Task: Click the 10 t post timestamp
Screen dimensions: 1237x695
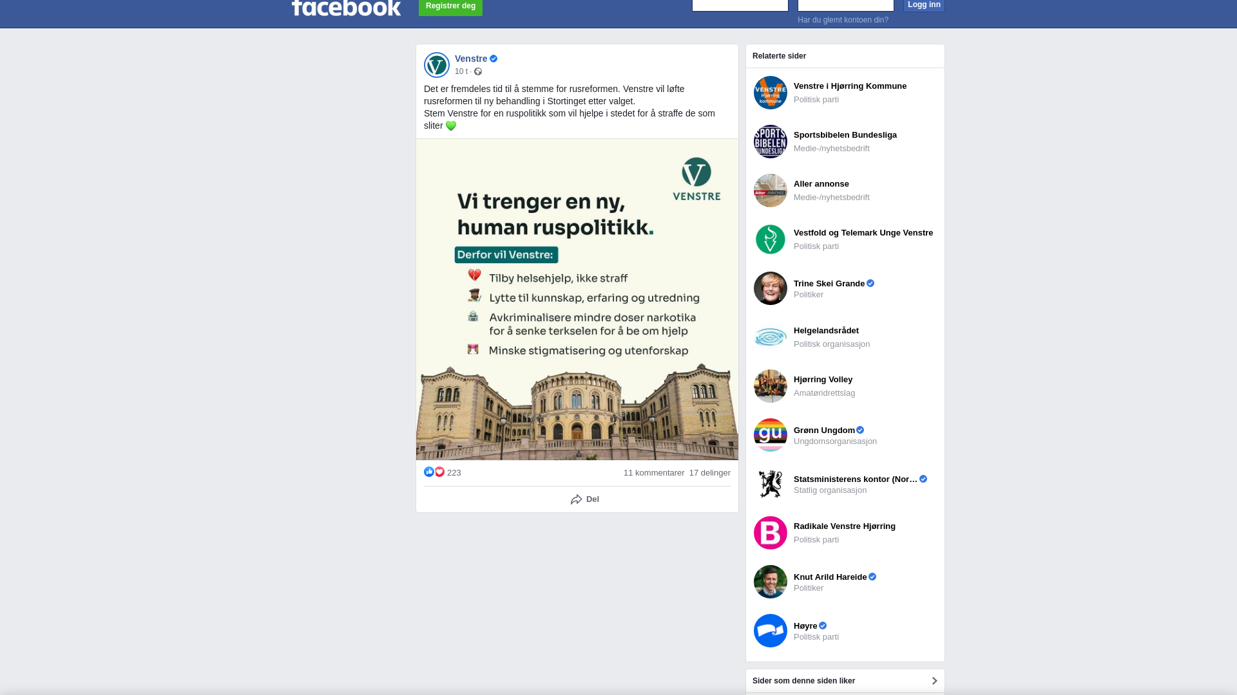Action: [461, 71]
